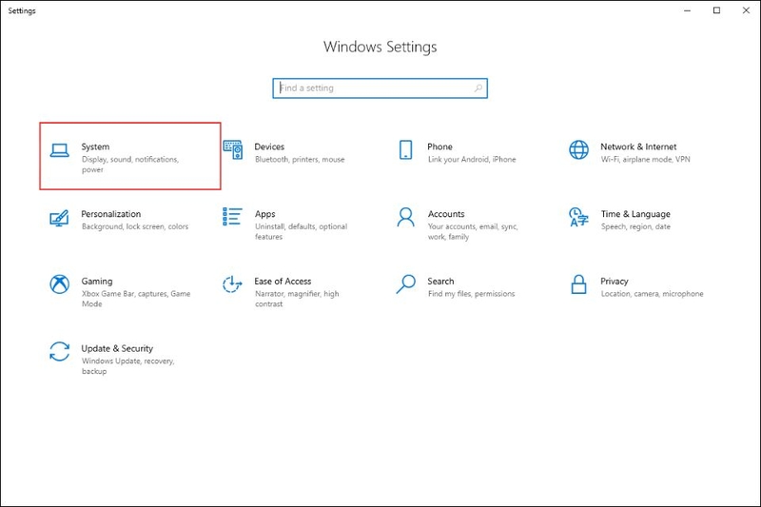Open the Ease of Access icon
Image resolution: width=761 pixels, height=507 pixels.
point(232,284)
